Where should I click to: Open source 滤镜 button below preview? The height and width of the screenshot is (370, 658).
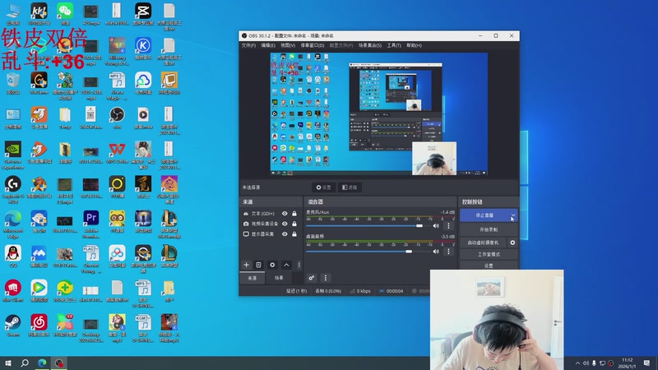point(350,187)
